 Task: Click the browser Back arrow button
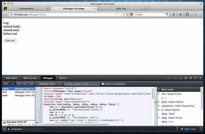pyautogui.click(x=6, y=14)
